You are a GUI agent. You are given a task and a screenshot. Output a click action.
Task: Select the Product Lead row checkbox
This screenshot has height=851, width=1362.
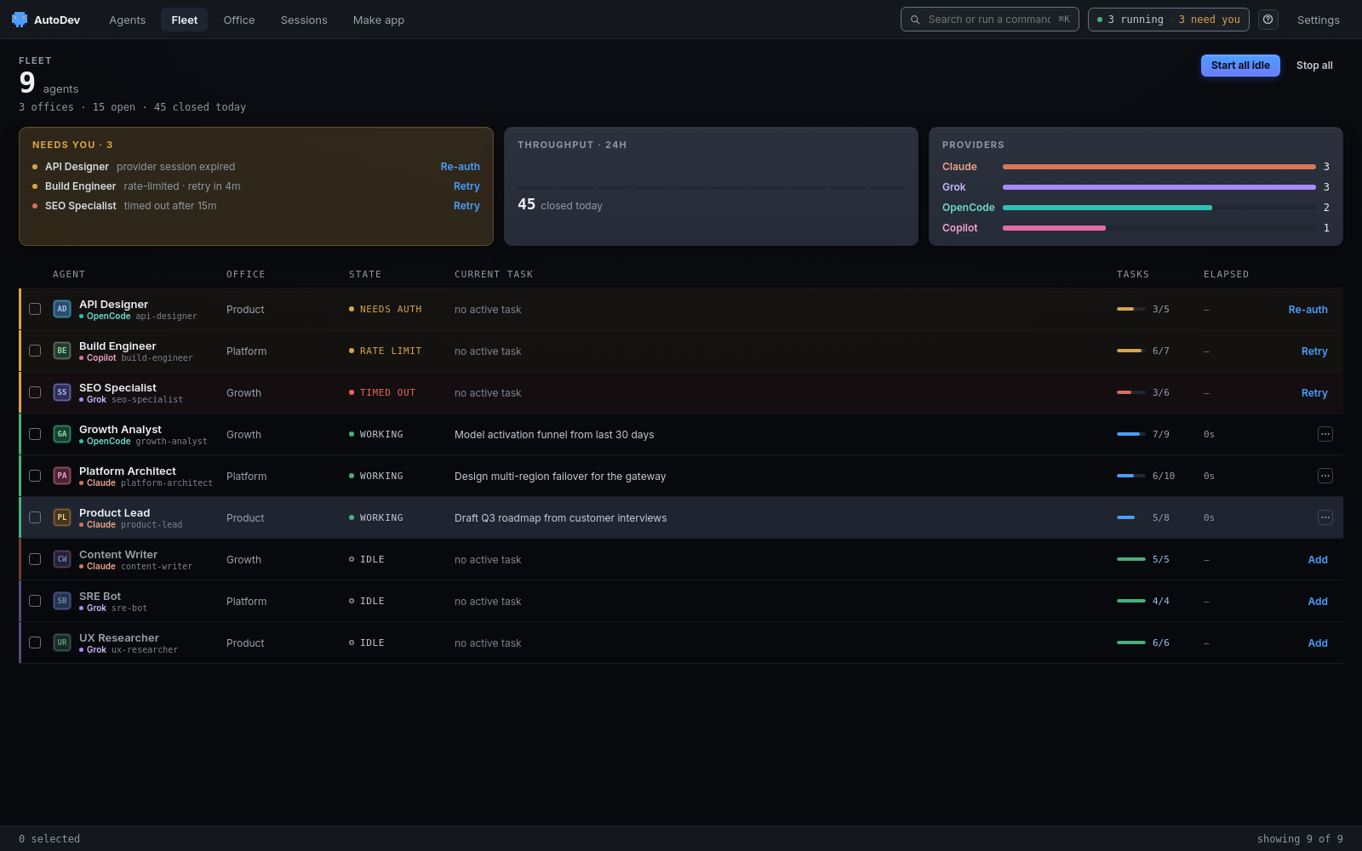(x=35, y=517)
